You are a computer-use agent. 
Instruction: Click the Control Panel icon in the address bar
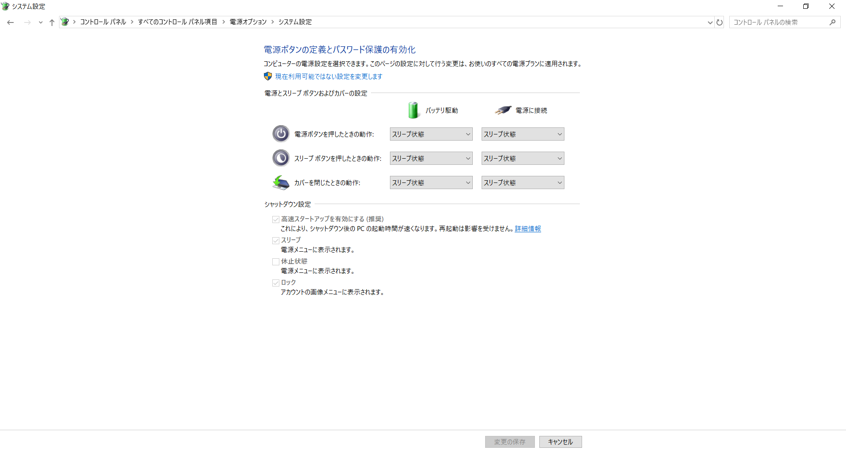click(65, 22)
